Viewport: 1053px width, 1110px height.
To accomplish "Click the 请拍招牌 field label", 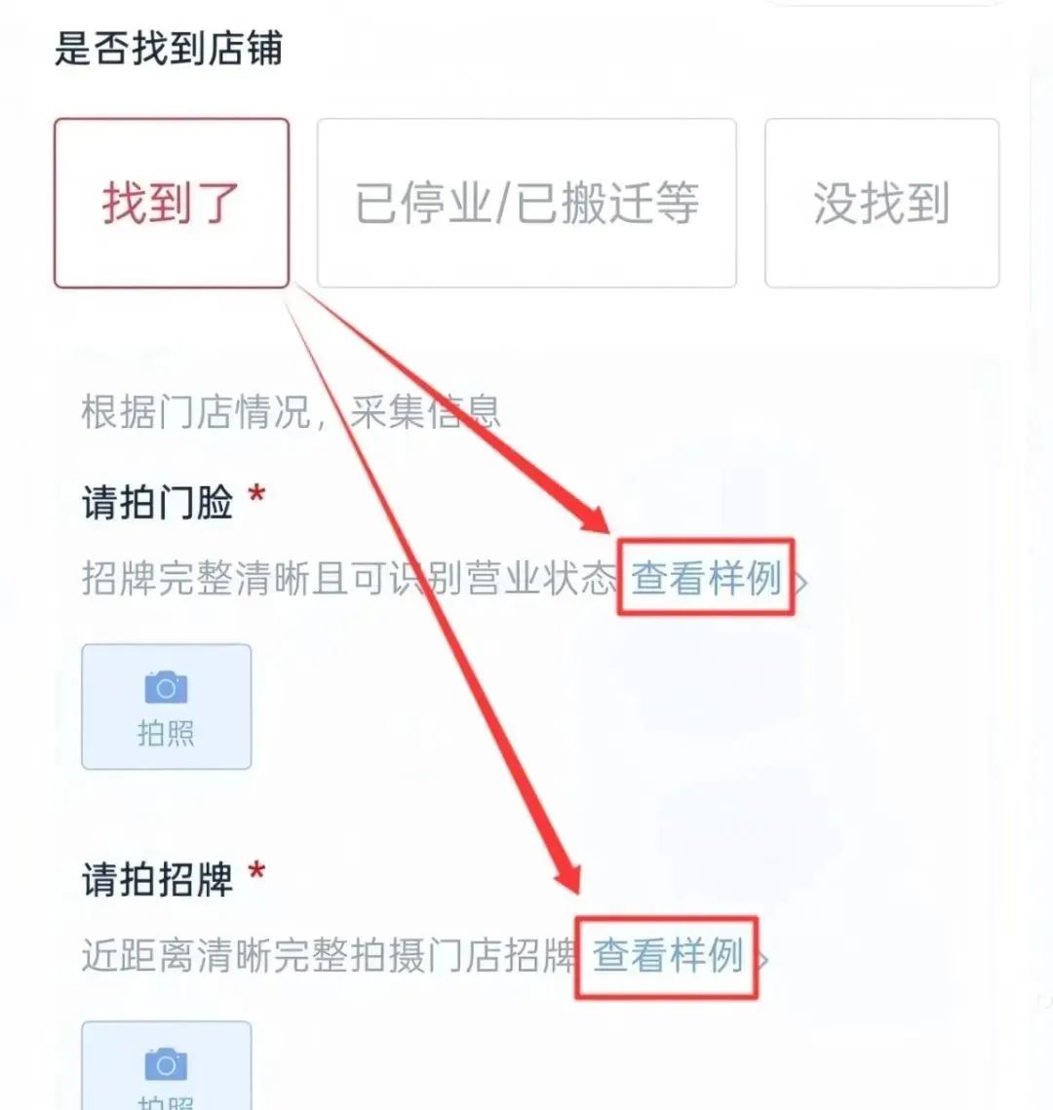I will [157, 879].
